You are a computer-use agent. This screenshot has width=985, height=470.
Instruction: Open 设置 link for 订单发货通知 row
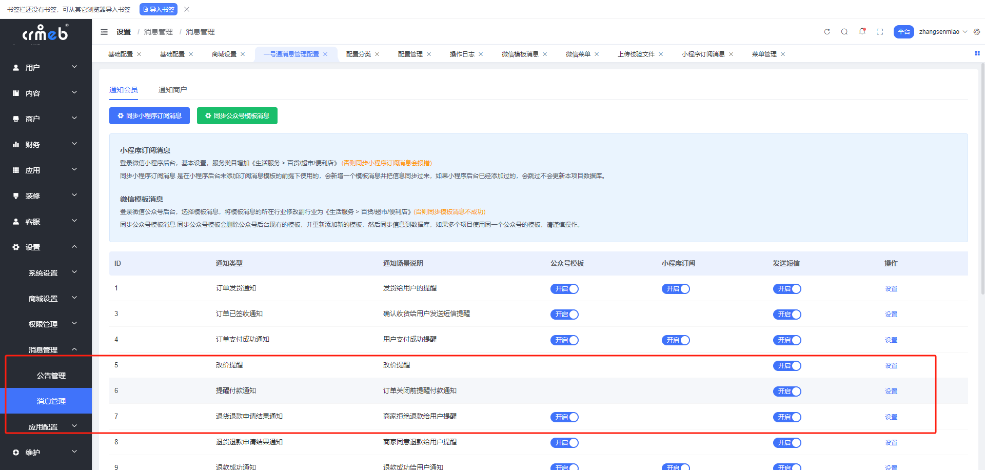click(x=891, y=289)
